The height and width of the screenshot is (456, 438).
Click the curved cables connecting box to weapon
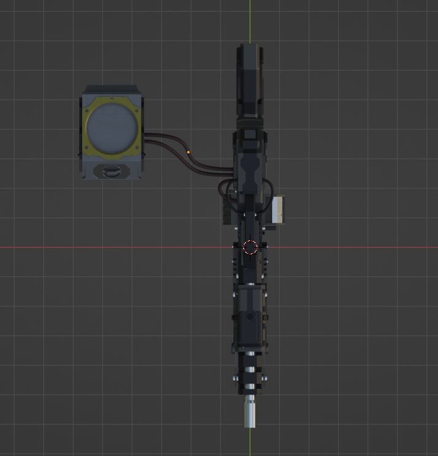click(x=189, y=154)
